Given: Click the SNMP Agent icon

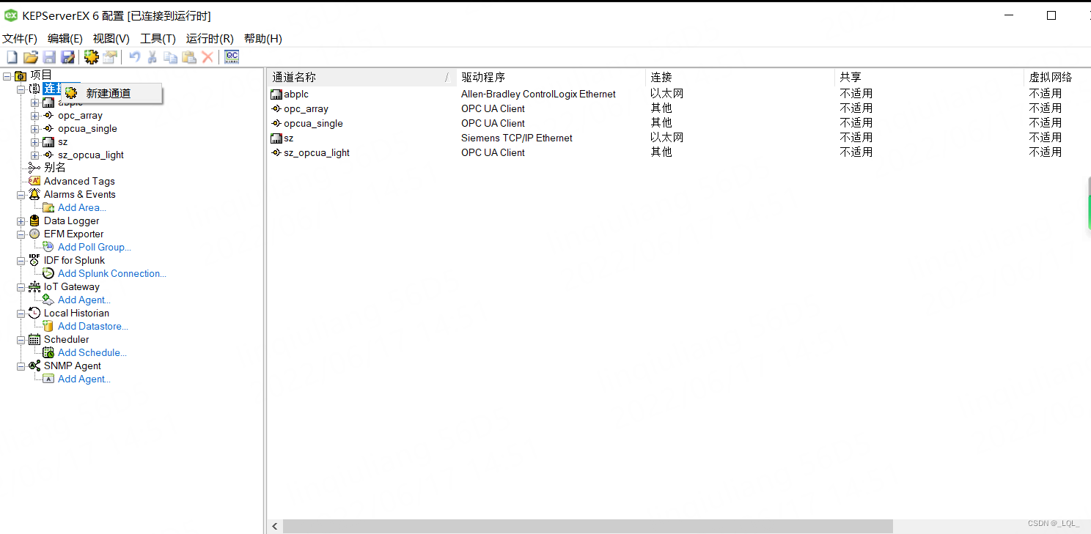Looking at the screenshot, I should pos(34,366).
